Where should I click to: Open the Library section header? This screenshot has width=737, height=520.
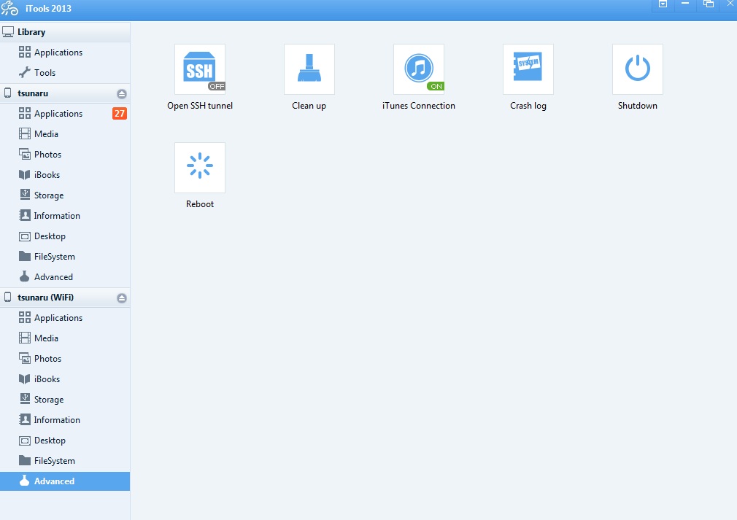click(65, 32)
